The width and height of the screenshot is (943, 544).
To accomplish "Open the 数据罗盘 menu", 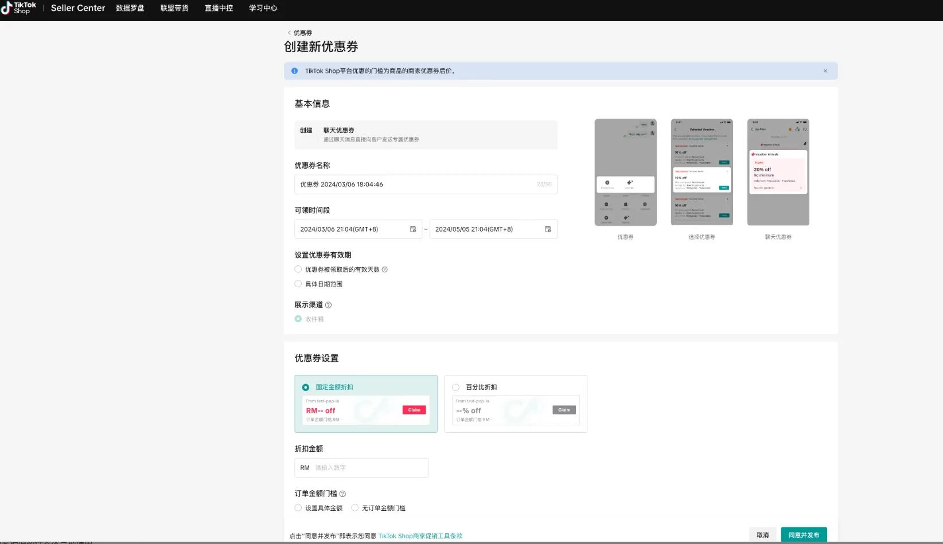I will pyautogui.click(x=130, y=8).
